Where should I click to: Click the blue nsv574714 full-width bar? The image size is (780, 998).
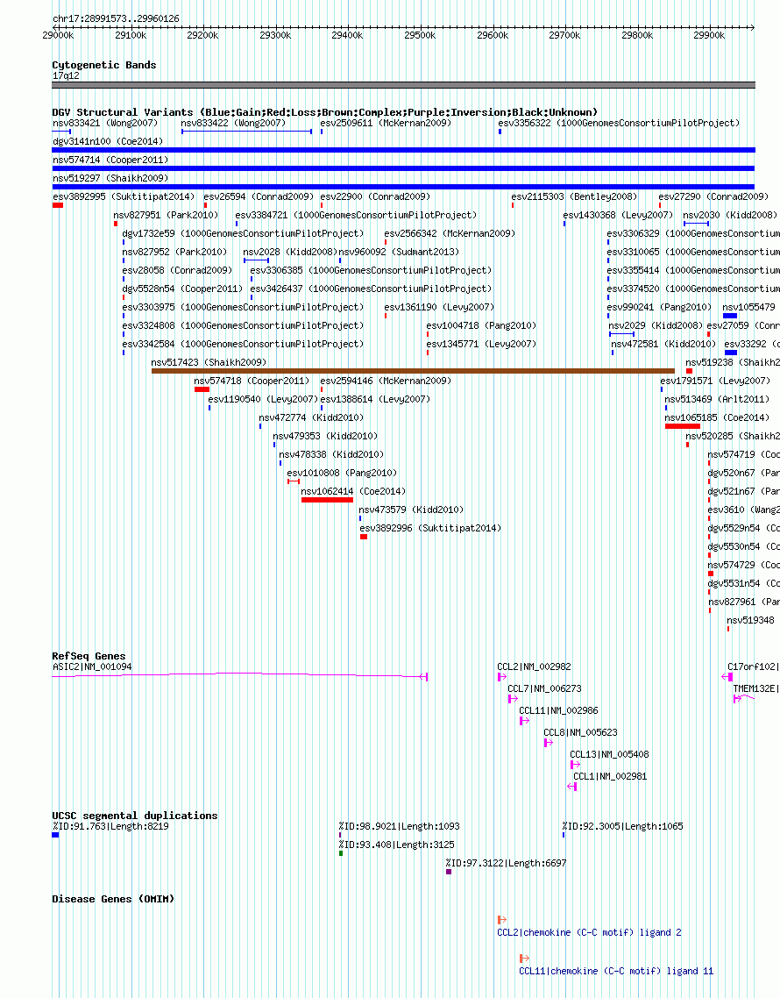pyautogui.click(x=403, y=168)
